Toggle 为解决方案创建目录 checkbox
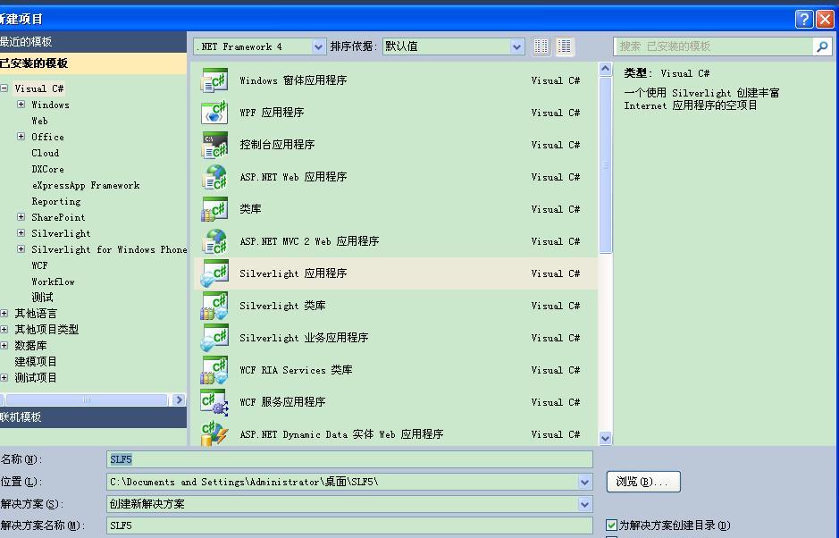 click(611, 525)
